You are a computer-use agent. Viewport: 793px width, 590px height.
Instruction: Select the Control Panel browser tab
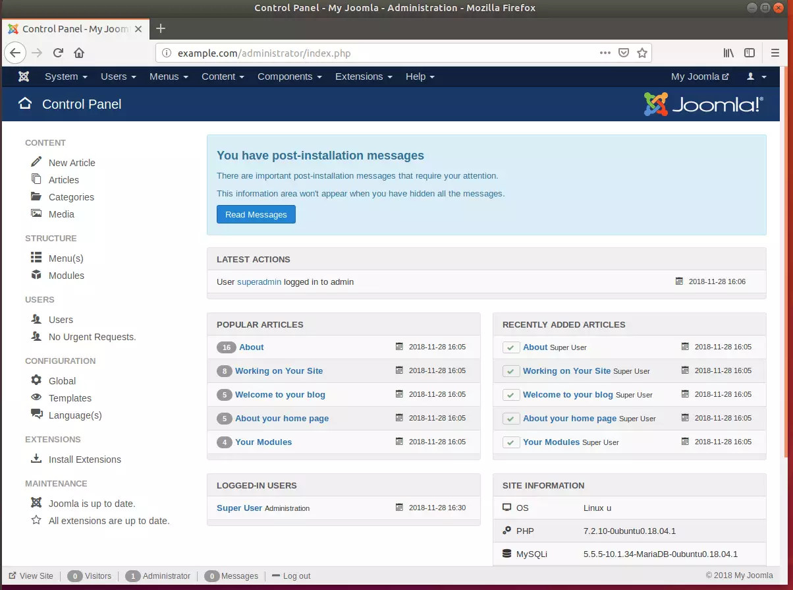click(x=75, y=28)
